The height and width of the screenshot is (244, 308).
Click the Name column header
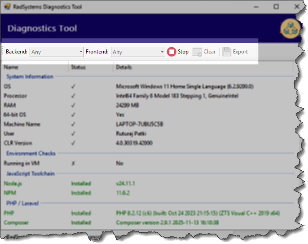(x=11, y=67)
